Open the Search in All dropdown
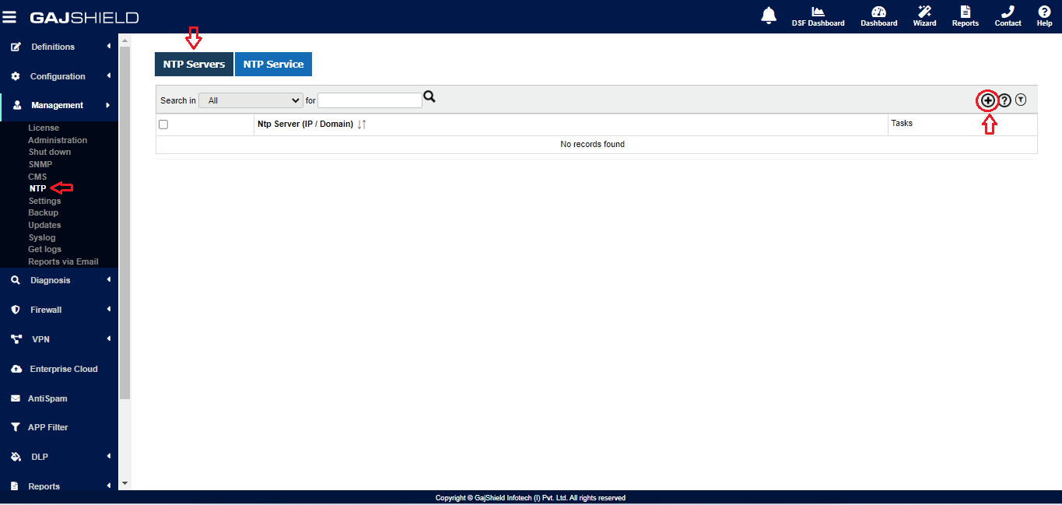This screenshot has width=1062, height=505. pyautogui.click(x=251, y=100)
